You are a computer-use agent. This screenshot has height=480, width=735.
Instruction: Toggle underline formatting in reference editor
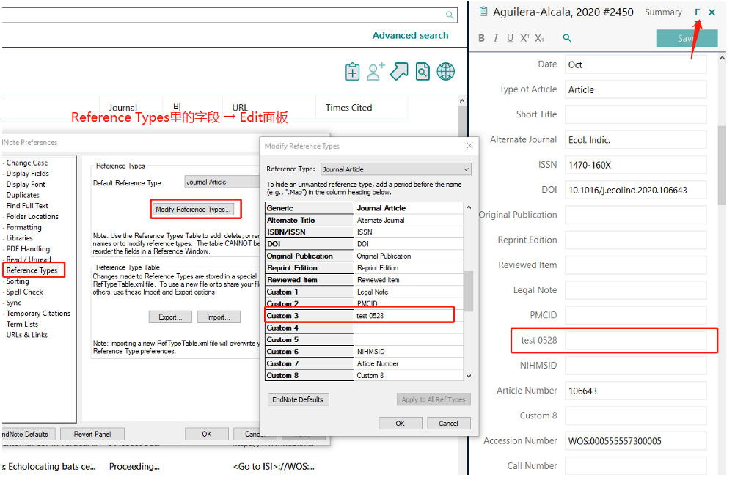(510, 38)
